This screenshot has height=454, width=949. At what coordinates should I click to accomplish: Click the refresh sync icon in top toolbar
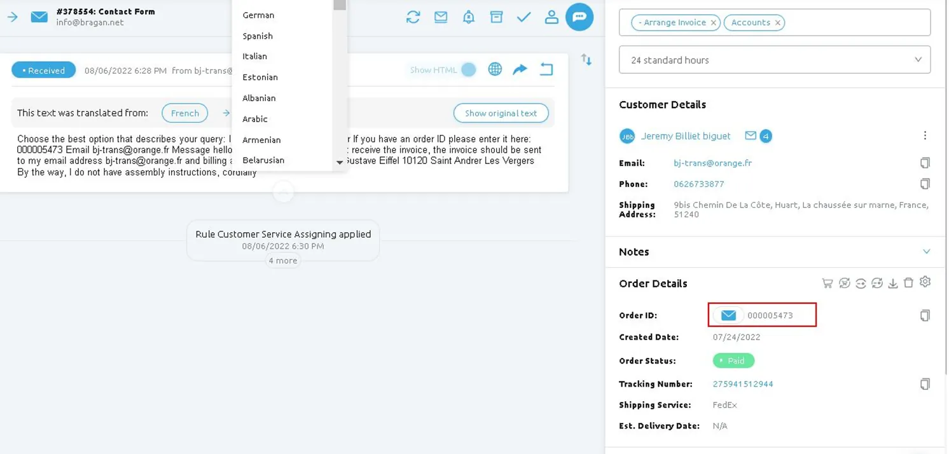[413, 17]
